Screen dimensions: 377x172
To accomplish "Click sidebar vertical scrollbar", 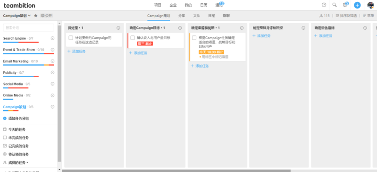I will pos(59,94).
